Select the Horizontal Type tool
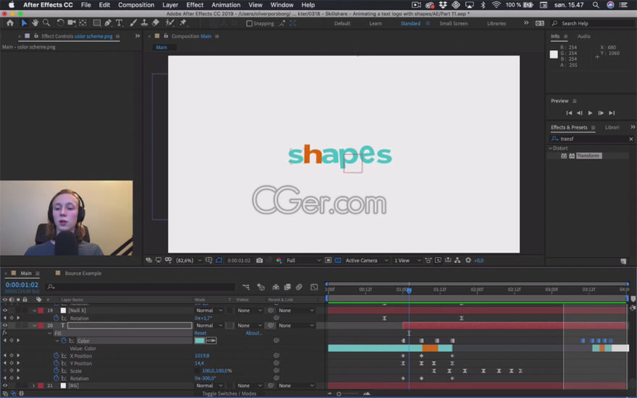637x398 pixels. click(x=119, y=23)
